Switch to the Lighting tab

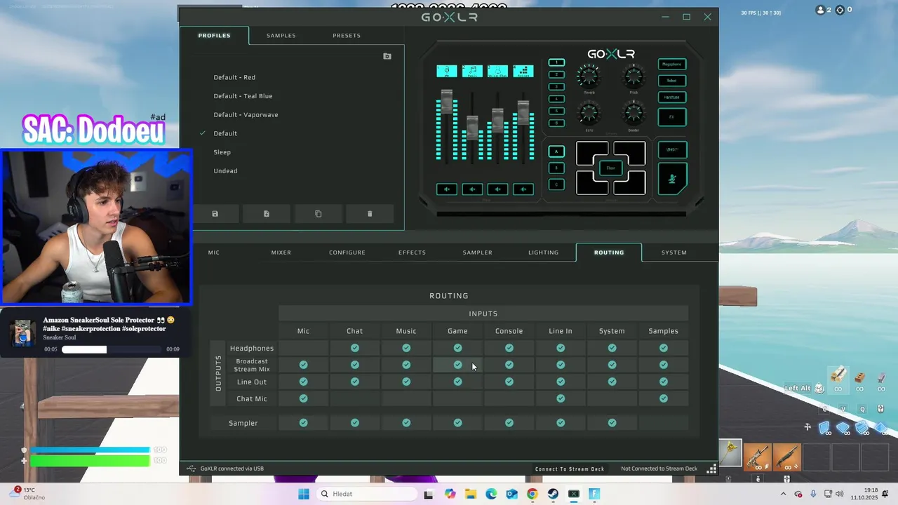544,252
